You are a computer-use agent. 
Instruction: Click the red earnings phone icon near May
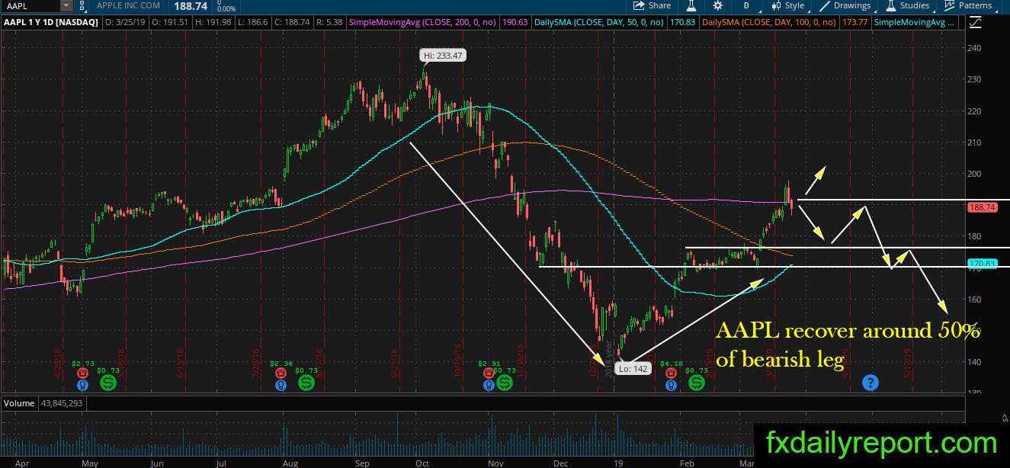tap(83, 374)
